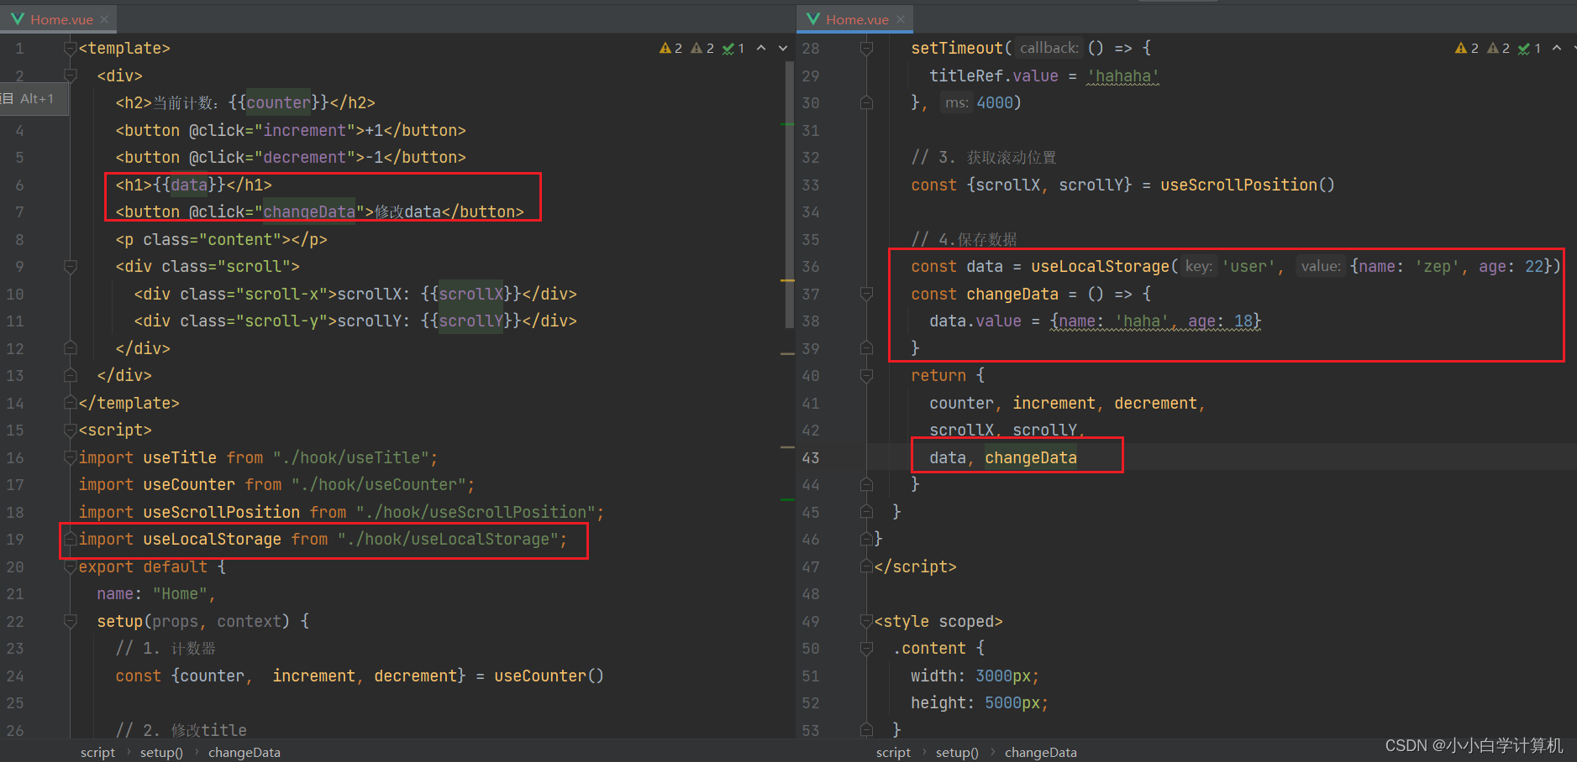
Task: Click './hook/useScrollPosition' path string
Action: click(476, 512)
